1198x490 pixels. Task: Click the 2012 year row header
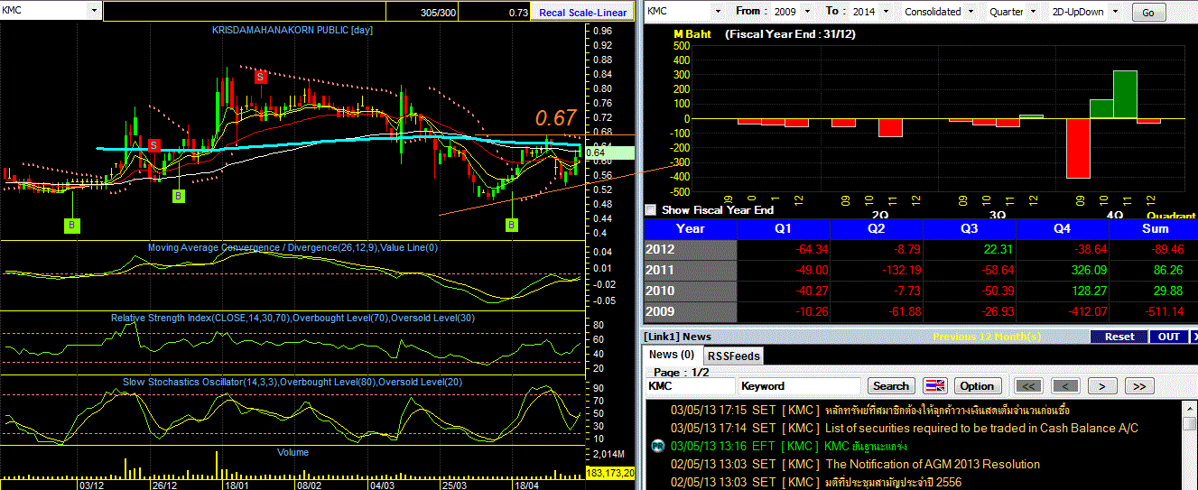(690, 250)
